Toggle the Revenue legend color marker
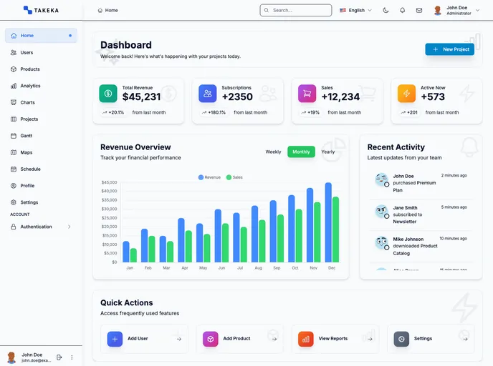 pos(201,177)
